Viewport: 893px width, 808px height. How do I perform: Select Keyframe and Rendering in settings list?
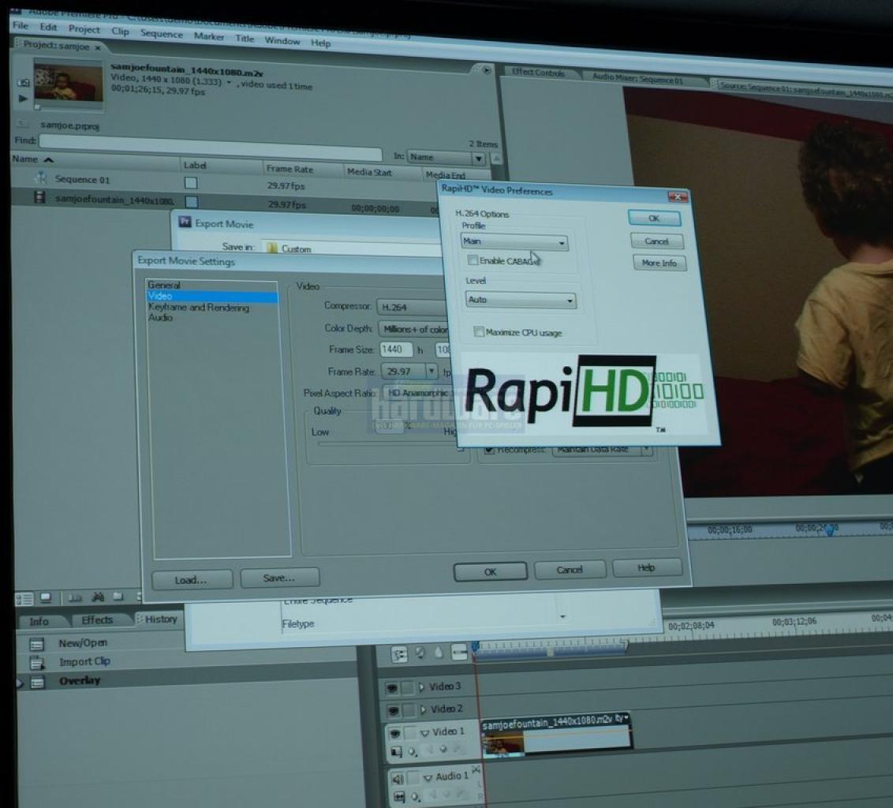click(x=198, y=307)
